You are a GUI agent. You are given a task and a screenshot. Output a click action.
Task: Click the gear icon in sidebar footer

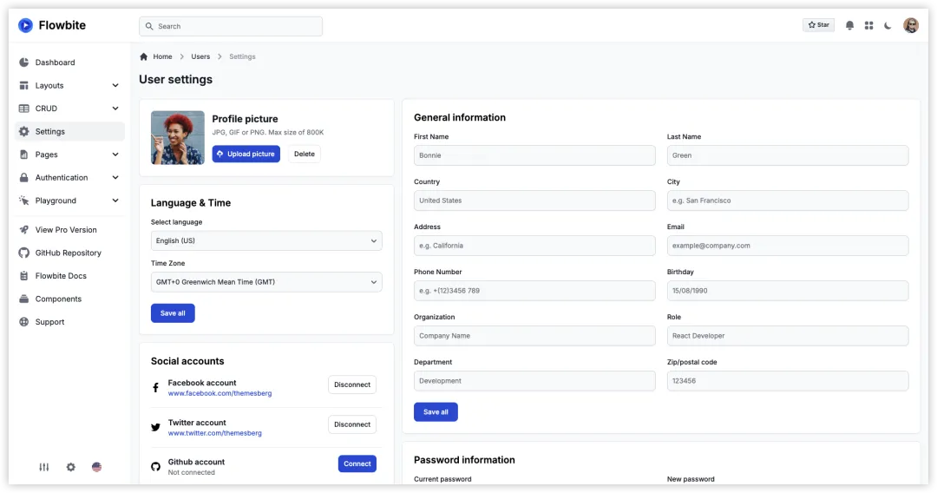(71, 467)
